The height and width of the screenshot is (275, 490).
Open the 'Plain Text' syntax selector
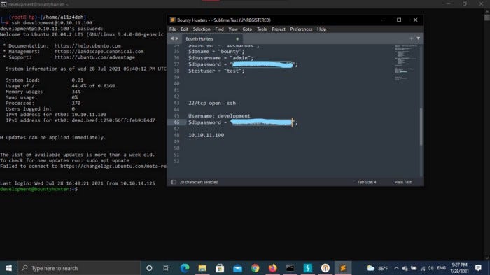pos(402,182)
